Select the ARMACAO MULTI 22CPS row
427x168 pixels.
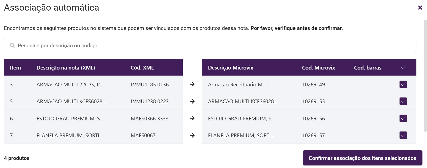(70, 84)
